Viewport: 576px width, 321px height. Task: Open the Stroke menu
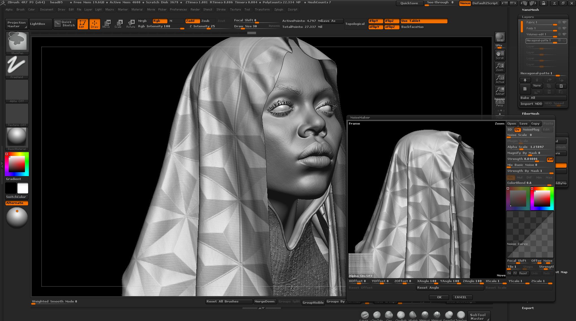[x=221, y=10]
